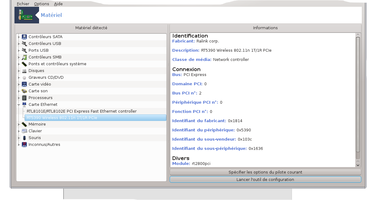Image resolution: width=375 pixels, height=200 pixels.
Task: Click the Disques drive icon
Action: (x=24, y=71)
